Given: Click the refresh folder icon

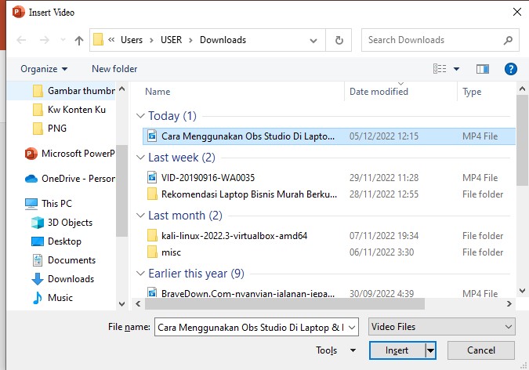Looking at the screenshot, I should point(339,40).
